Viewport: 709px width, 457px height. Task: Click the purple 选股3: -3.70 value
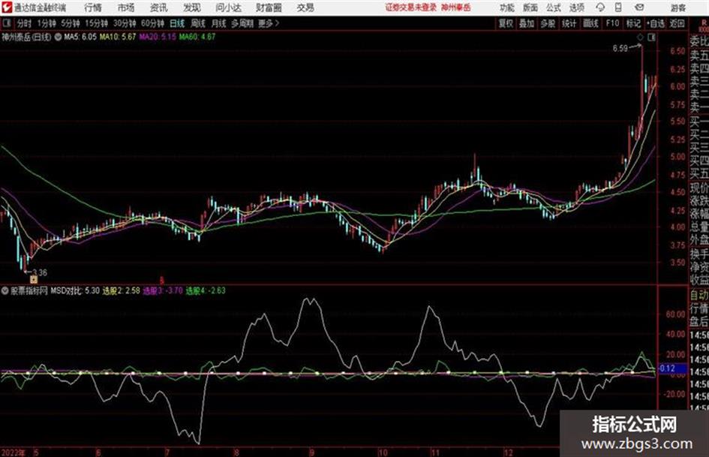pyautogui.click(x=163, y=290)
